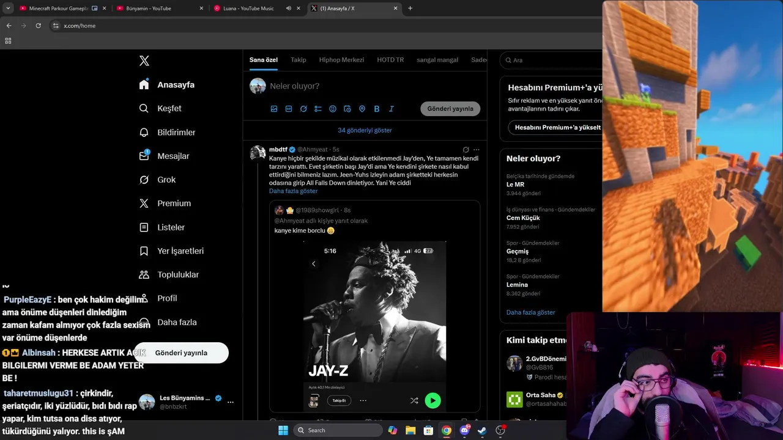Show 34 new posts
Screen dimensions: 783x440
(365, 130)
